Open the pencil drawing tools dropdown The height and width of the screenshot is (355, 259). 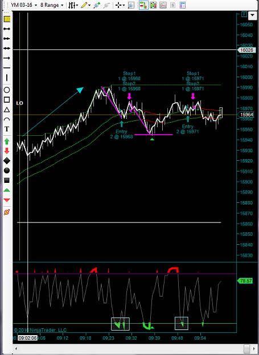click(86, 5)
